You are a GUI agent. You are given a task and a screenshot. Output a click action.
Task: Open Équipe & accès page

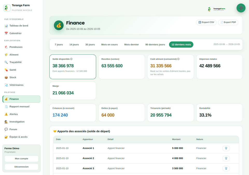21,137
